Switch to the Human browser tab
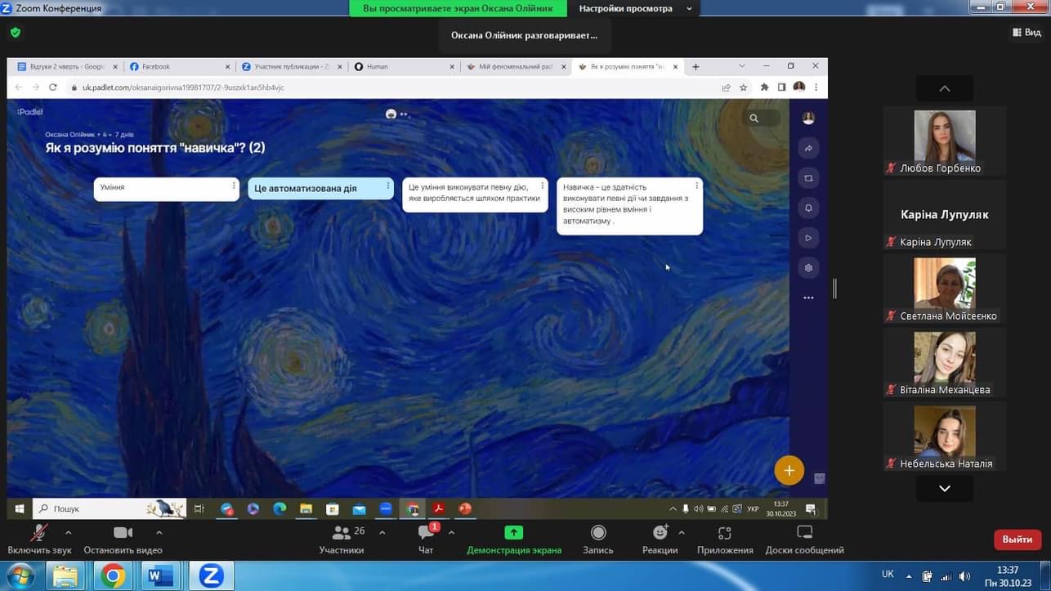Screen dimensions: 1051x591 tap(404, 67)
